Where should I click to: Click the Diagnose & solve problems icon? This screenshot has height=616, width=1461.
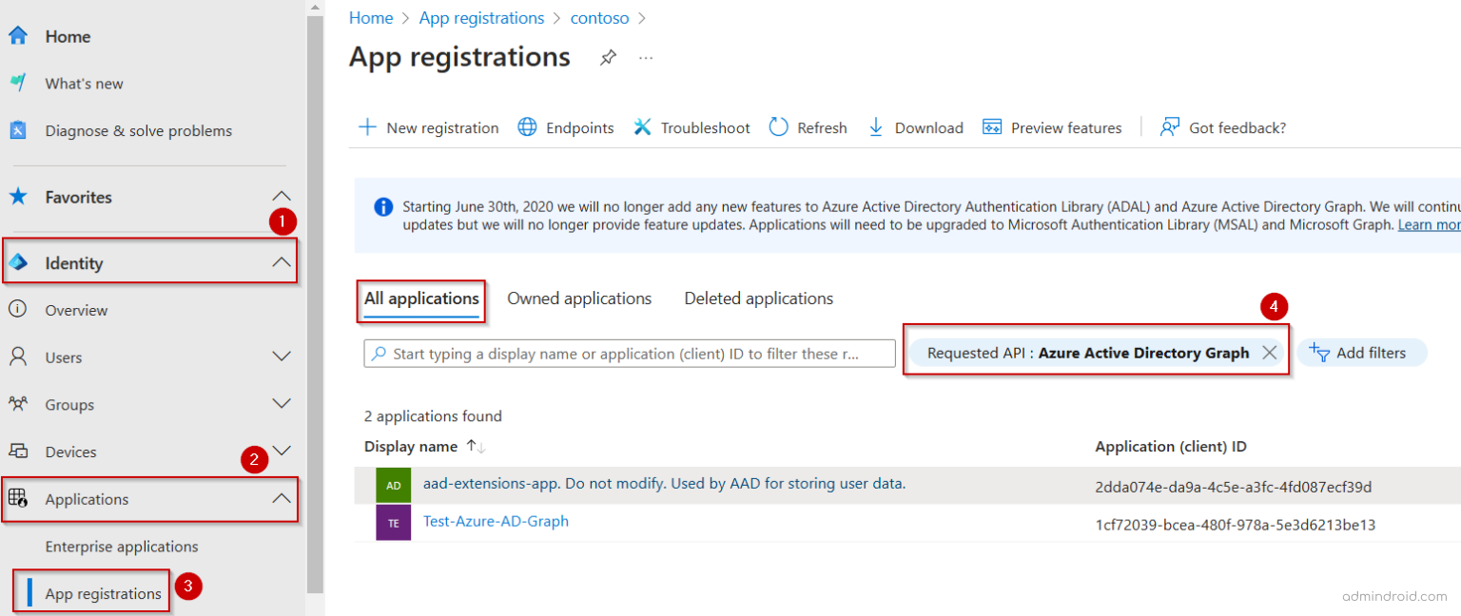18,130
